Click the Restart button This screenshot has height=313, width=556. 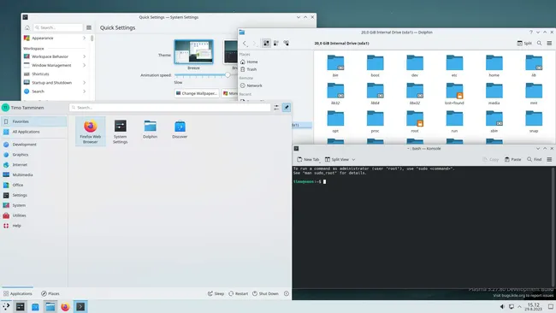[x=239, y=293]
